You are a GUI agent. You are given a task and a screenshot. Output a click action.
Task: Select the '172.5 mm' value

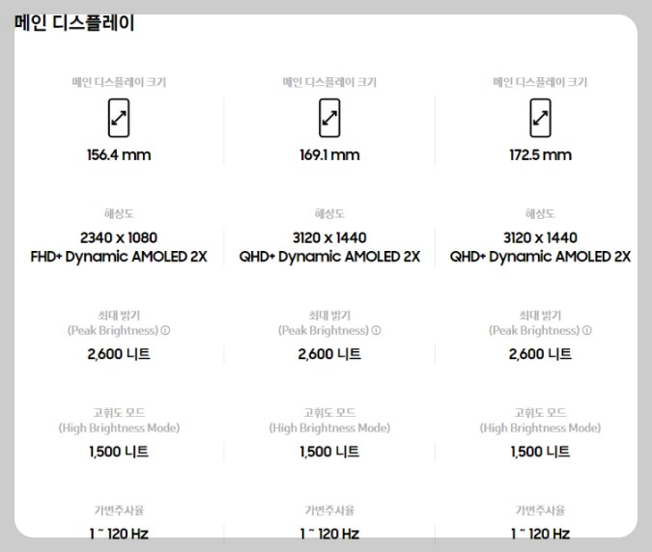click(x=541, y=155)
